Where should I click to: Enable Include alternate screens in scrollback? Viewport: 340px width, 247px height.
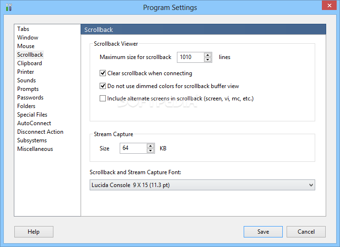point(103,99)
